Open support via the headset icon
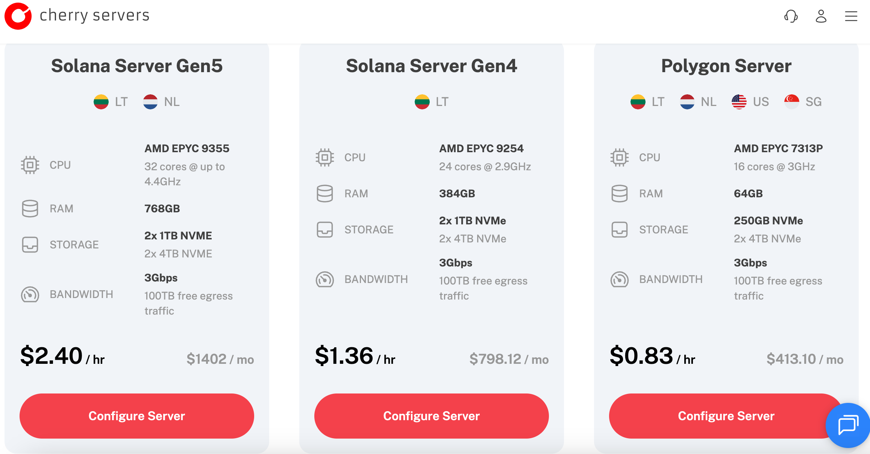The image size is (870, 454). pos(791,16)
